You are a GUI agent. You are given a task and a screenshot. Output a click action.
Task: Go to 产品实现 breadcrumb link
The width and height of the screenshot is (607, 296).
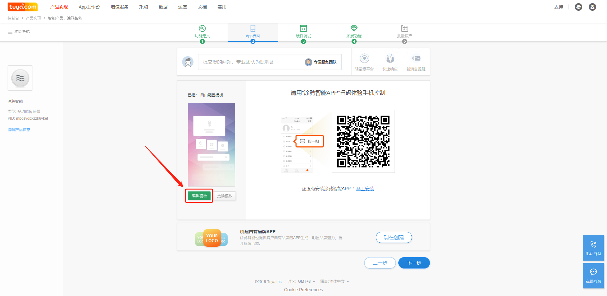(34, 18)
